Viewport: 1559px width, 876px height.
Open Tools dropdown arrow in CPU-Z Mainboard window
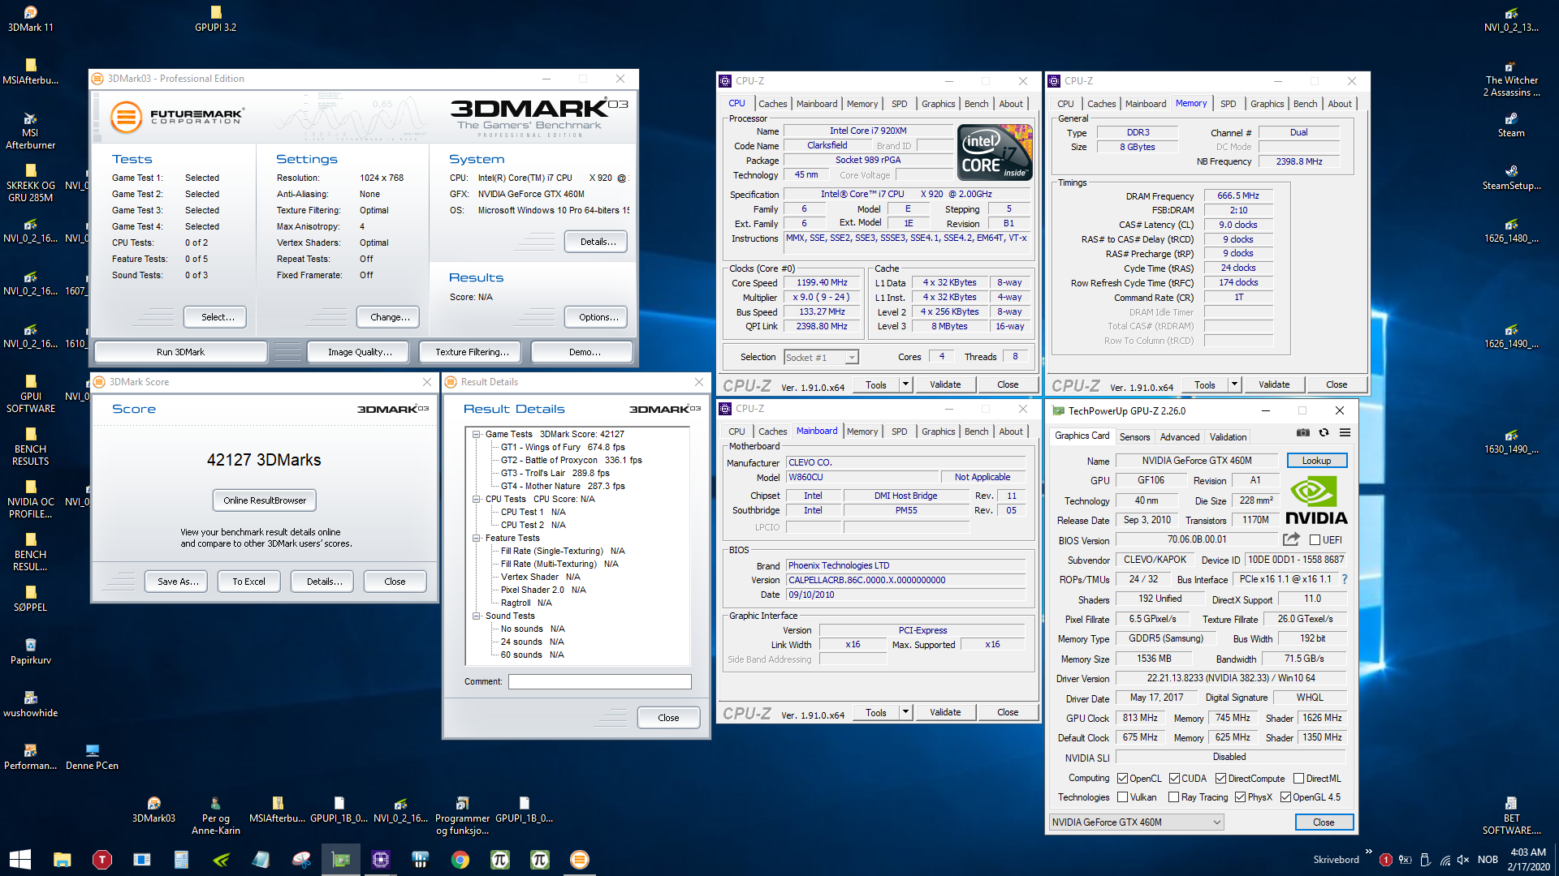point(905,712)
